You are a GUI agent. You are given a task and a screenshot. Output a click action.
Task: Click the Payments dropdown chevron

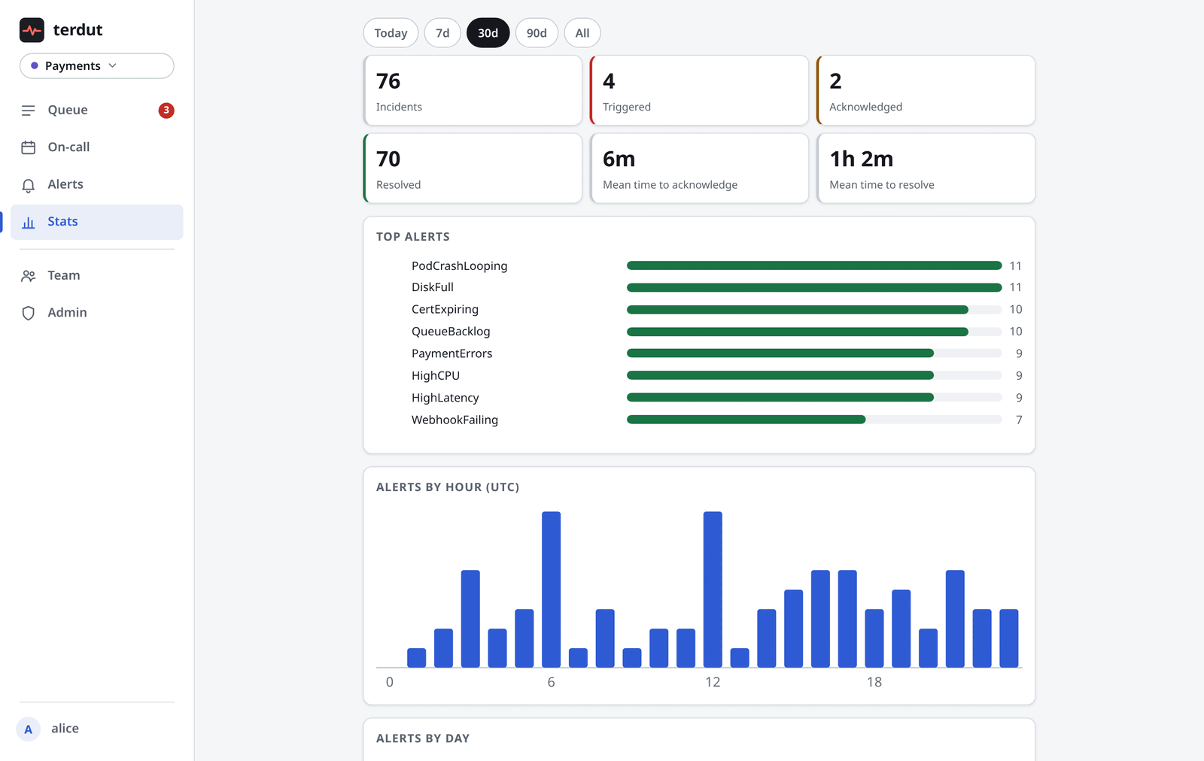coord(113,65)
